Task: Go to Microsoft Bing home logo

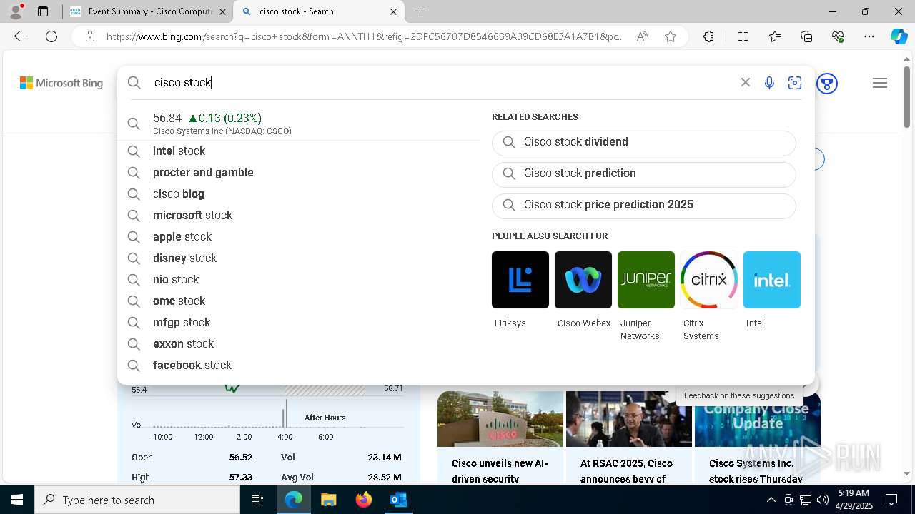Action: pos(61,84)
